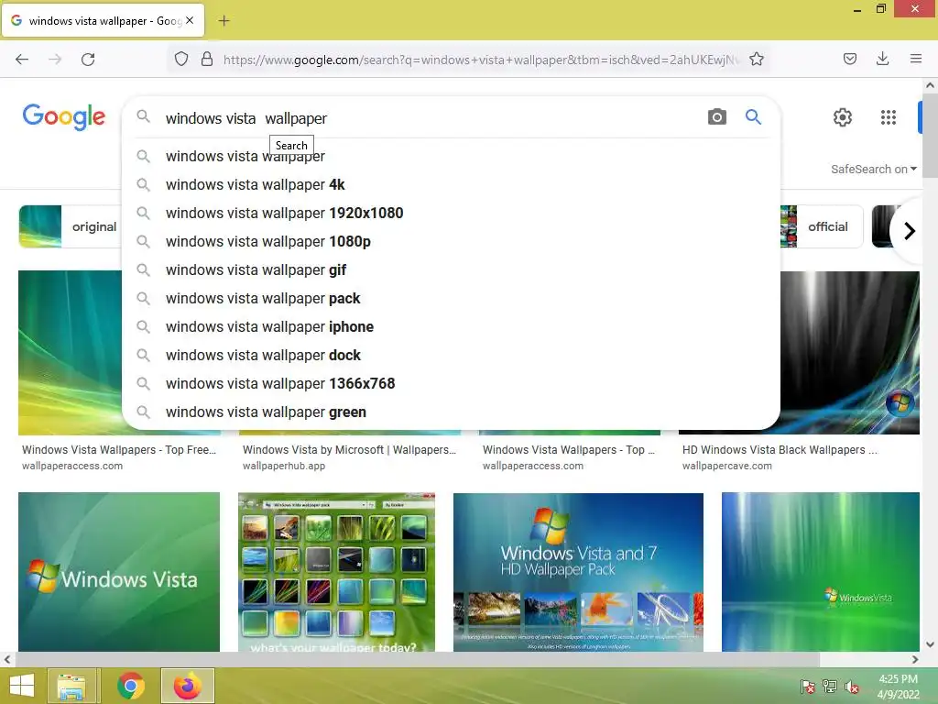938x704 pixels.
Task: Choose suggestion windows vista wallpaper gif
Action: [452, 270]
